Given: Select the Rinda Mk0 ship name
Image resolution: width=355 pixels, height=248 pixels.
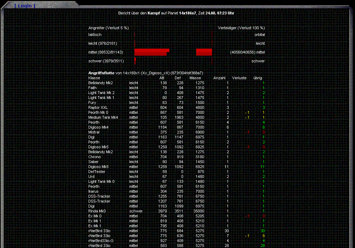Looking at the screenshot, I should pos(97,211).
